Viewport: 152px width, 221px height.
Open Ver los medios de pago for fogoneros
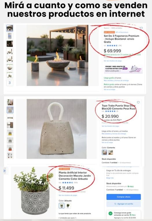tap(113, 61)
